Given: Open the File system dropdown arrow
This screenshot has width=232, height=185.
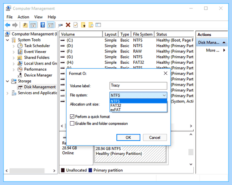Looking at the screenshot, I should click(x=164, y=95).
